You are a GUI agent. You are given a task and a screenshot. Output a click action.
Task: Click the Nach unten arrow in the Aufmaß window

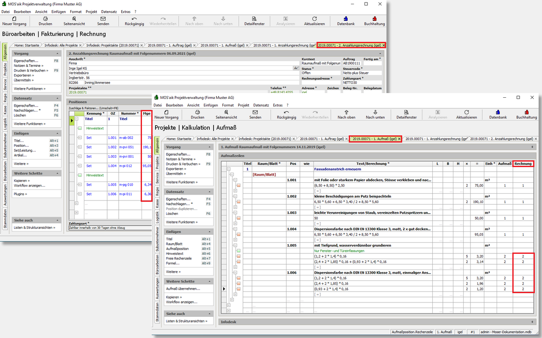click(x=375, y=112)
